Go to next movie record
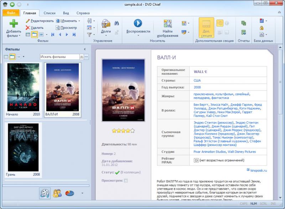The height and width of the screenshot is (209, 285). tap(67, 35)
